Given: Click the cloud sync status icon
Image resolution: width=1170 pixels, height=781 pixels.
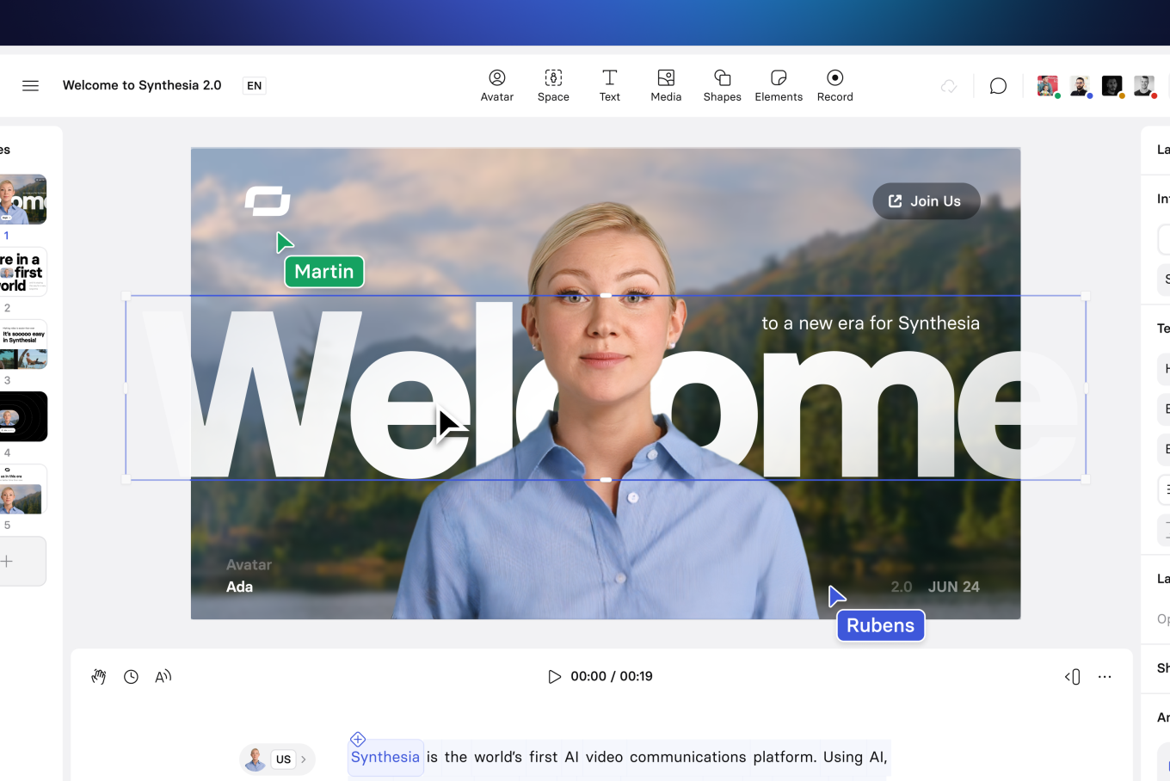Looking at the screenshot, I should tap(949, 86).
